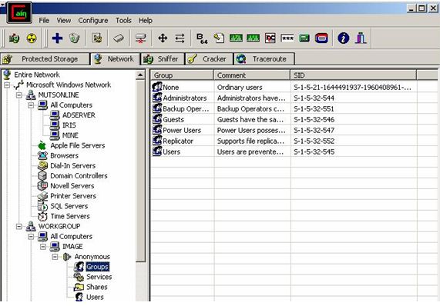The image size is (440, 306).
Task: Click the ADSERVER computer icon
Action: pos(55,115)
